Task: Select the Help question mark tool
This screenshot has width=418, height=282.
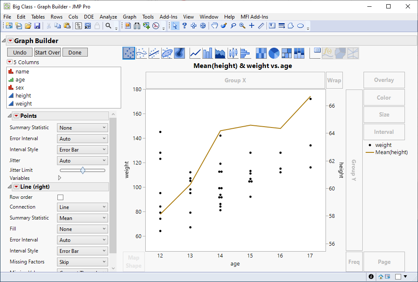Action: pyautogui.click(x=184, y=26)
